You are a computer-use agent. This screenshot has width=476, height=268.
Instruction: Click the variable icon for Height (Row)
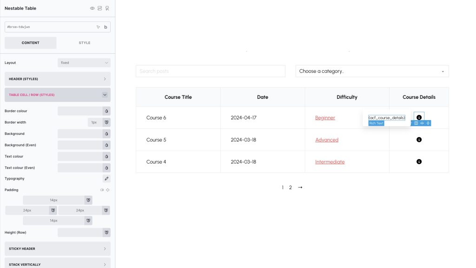point(106,232)
